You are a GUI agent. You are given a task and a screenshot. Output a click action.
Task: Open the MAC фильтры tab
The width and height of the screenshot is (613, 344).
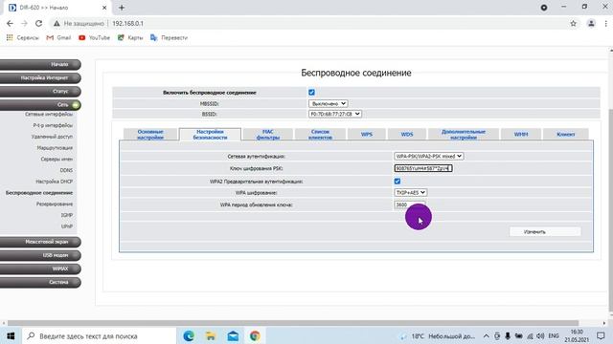pos(268,134)
